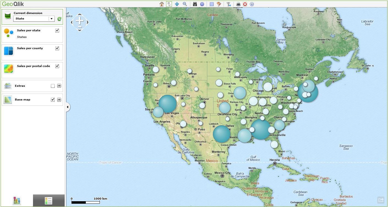This screenshot has height=207, width=388.
Task: Select the zoom magnifier tool
Action: (185, 4)
